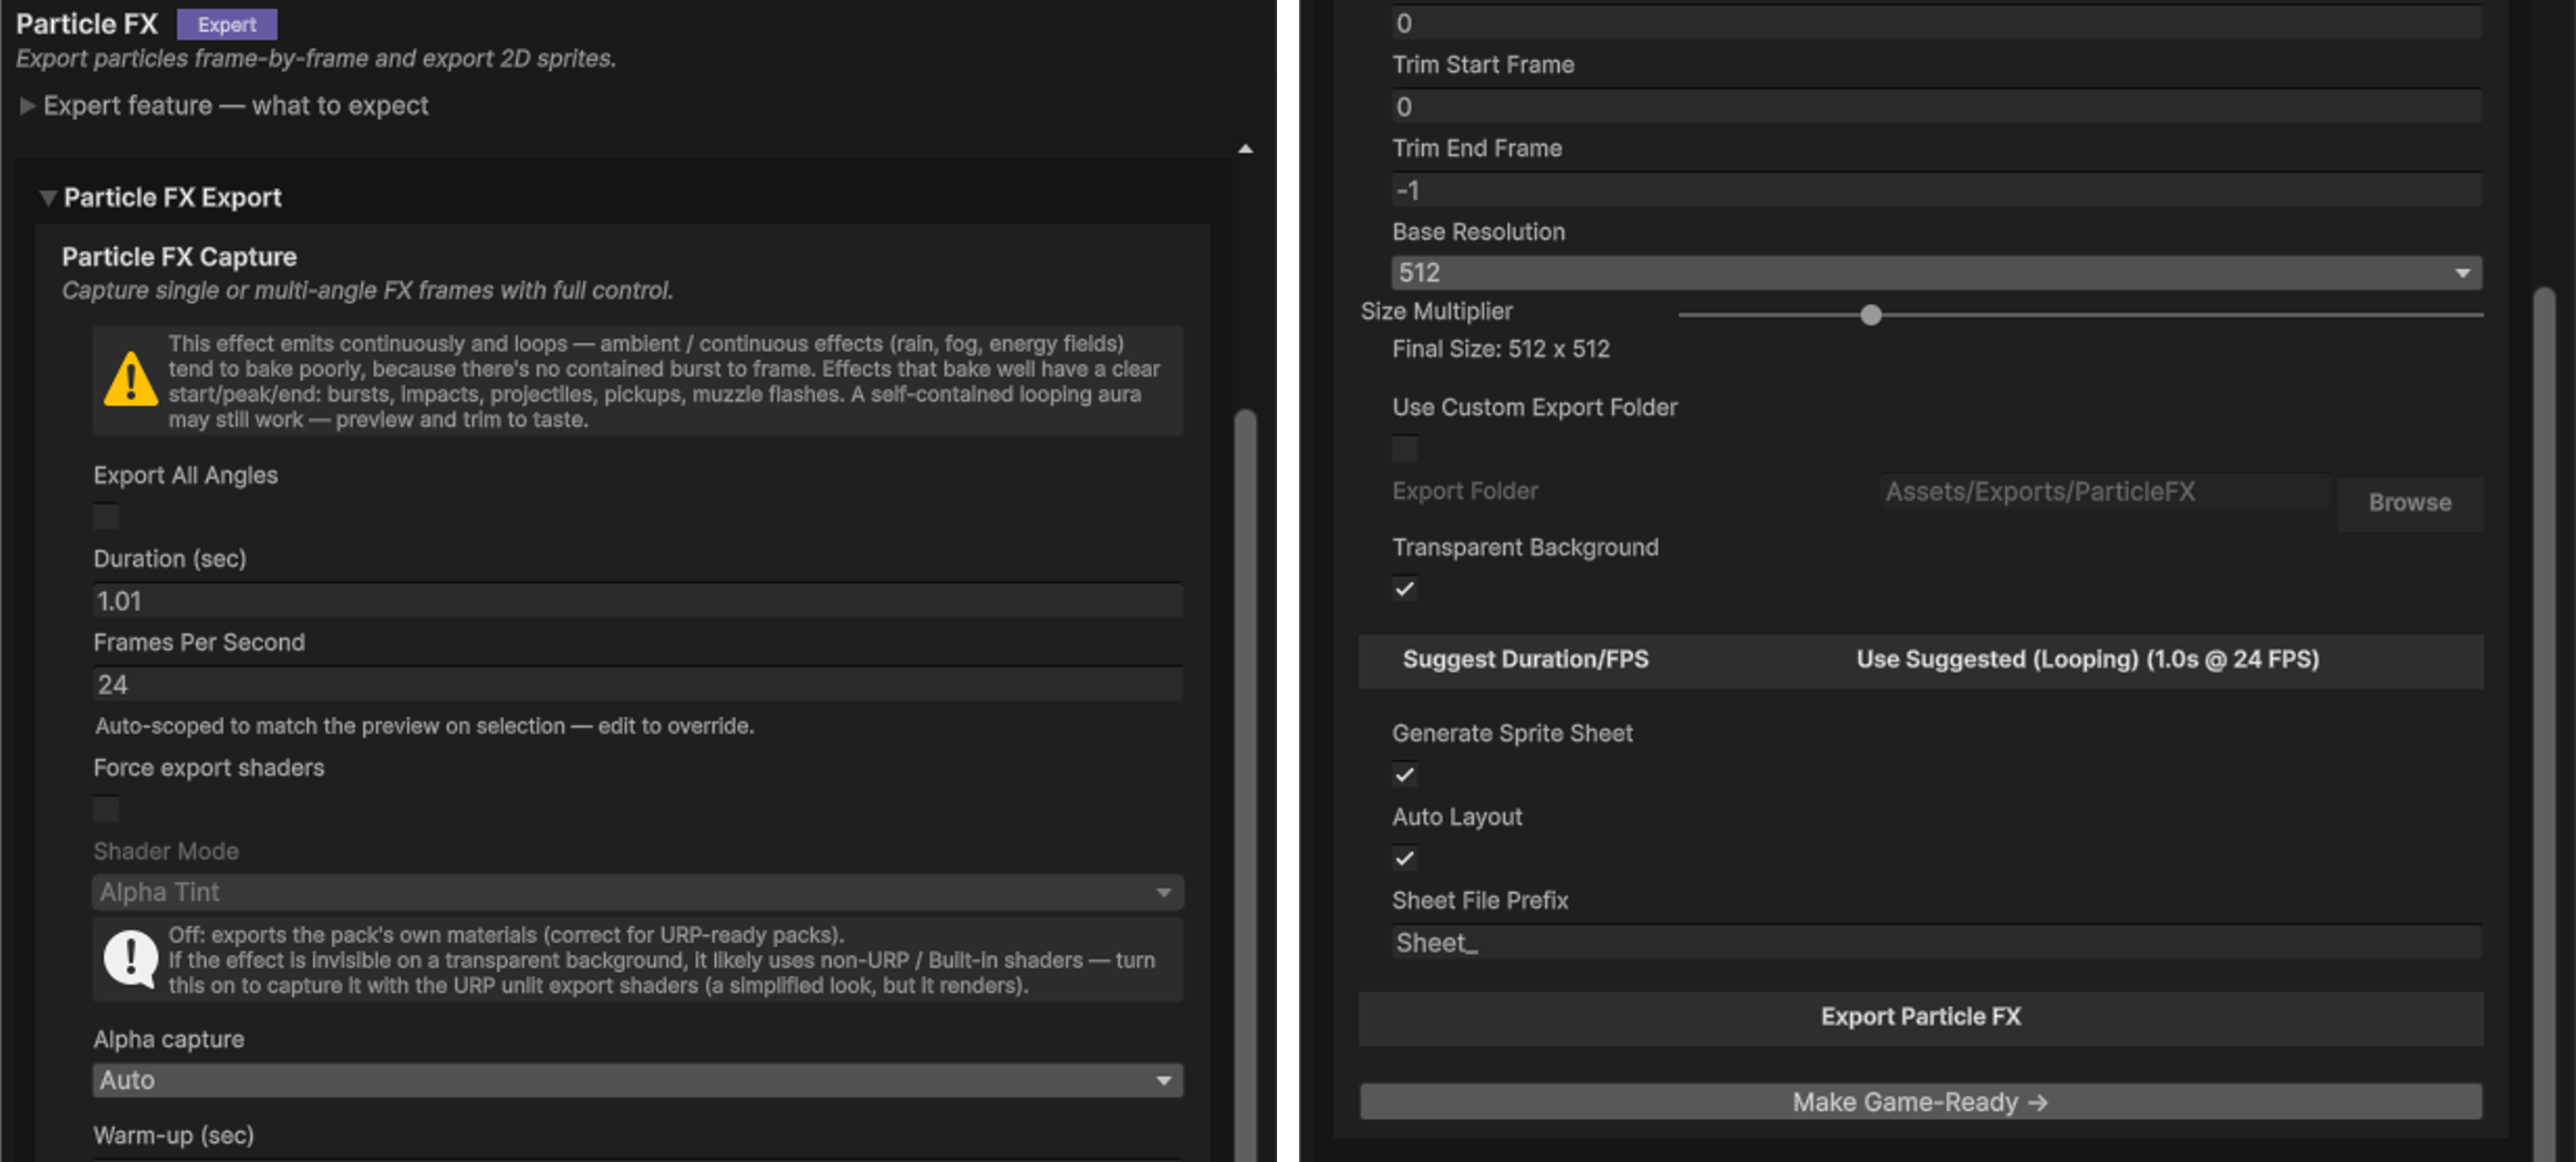Click the Make Game-Ready button
This screenshot has width=2576, height=1162.
[1920, 1102]
